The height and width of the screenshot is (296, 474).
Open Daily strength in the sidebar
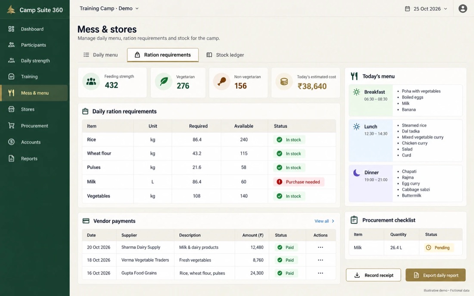(x=35, y=61)
